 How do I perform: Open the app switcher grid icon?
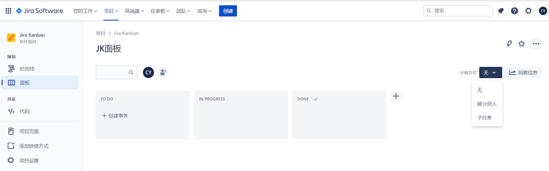click(x=9, y=11)
